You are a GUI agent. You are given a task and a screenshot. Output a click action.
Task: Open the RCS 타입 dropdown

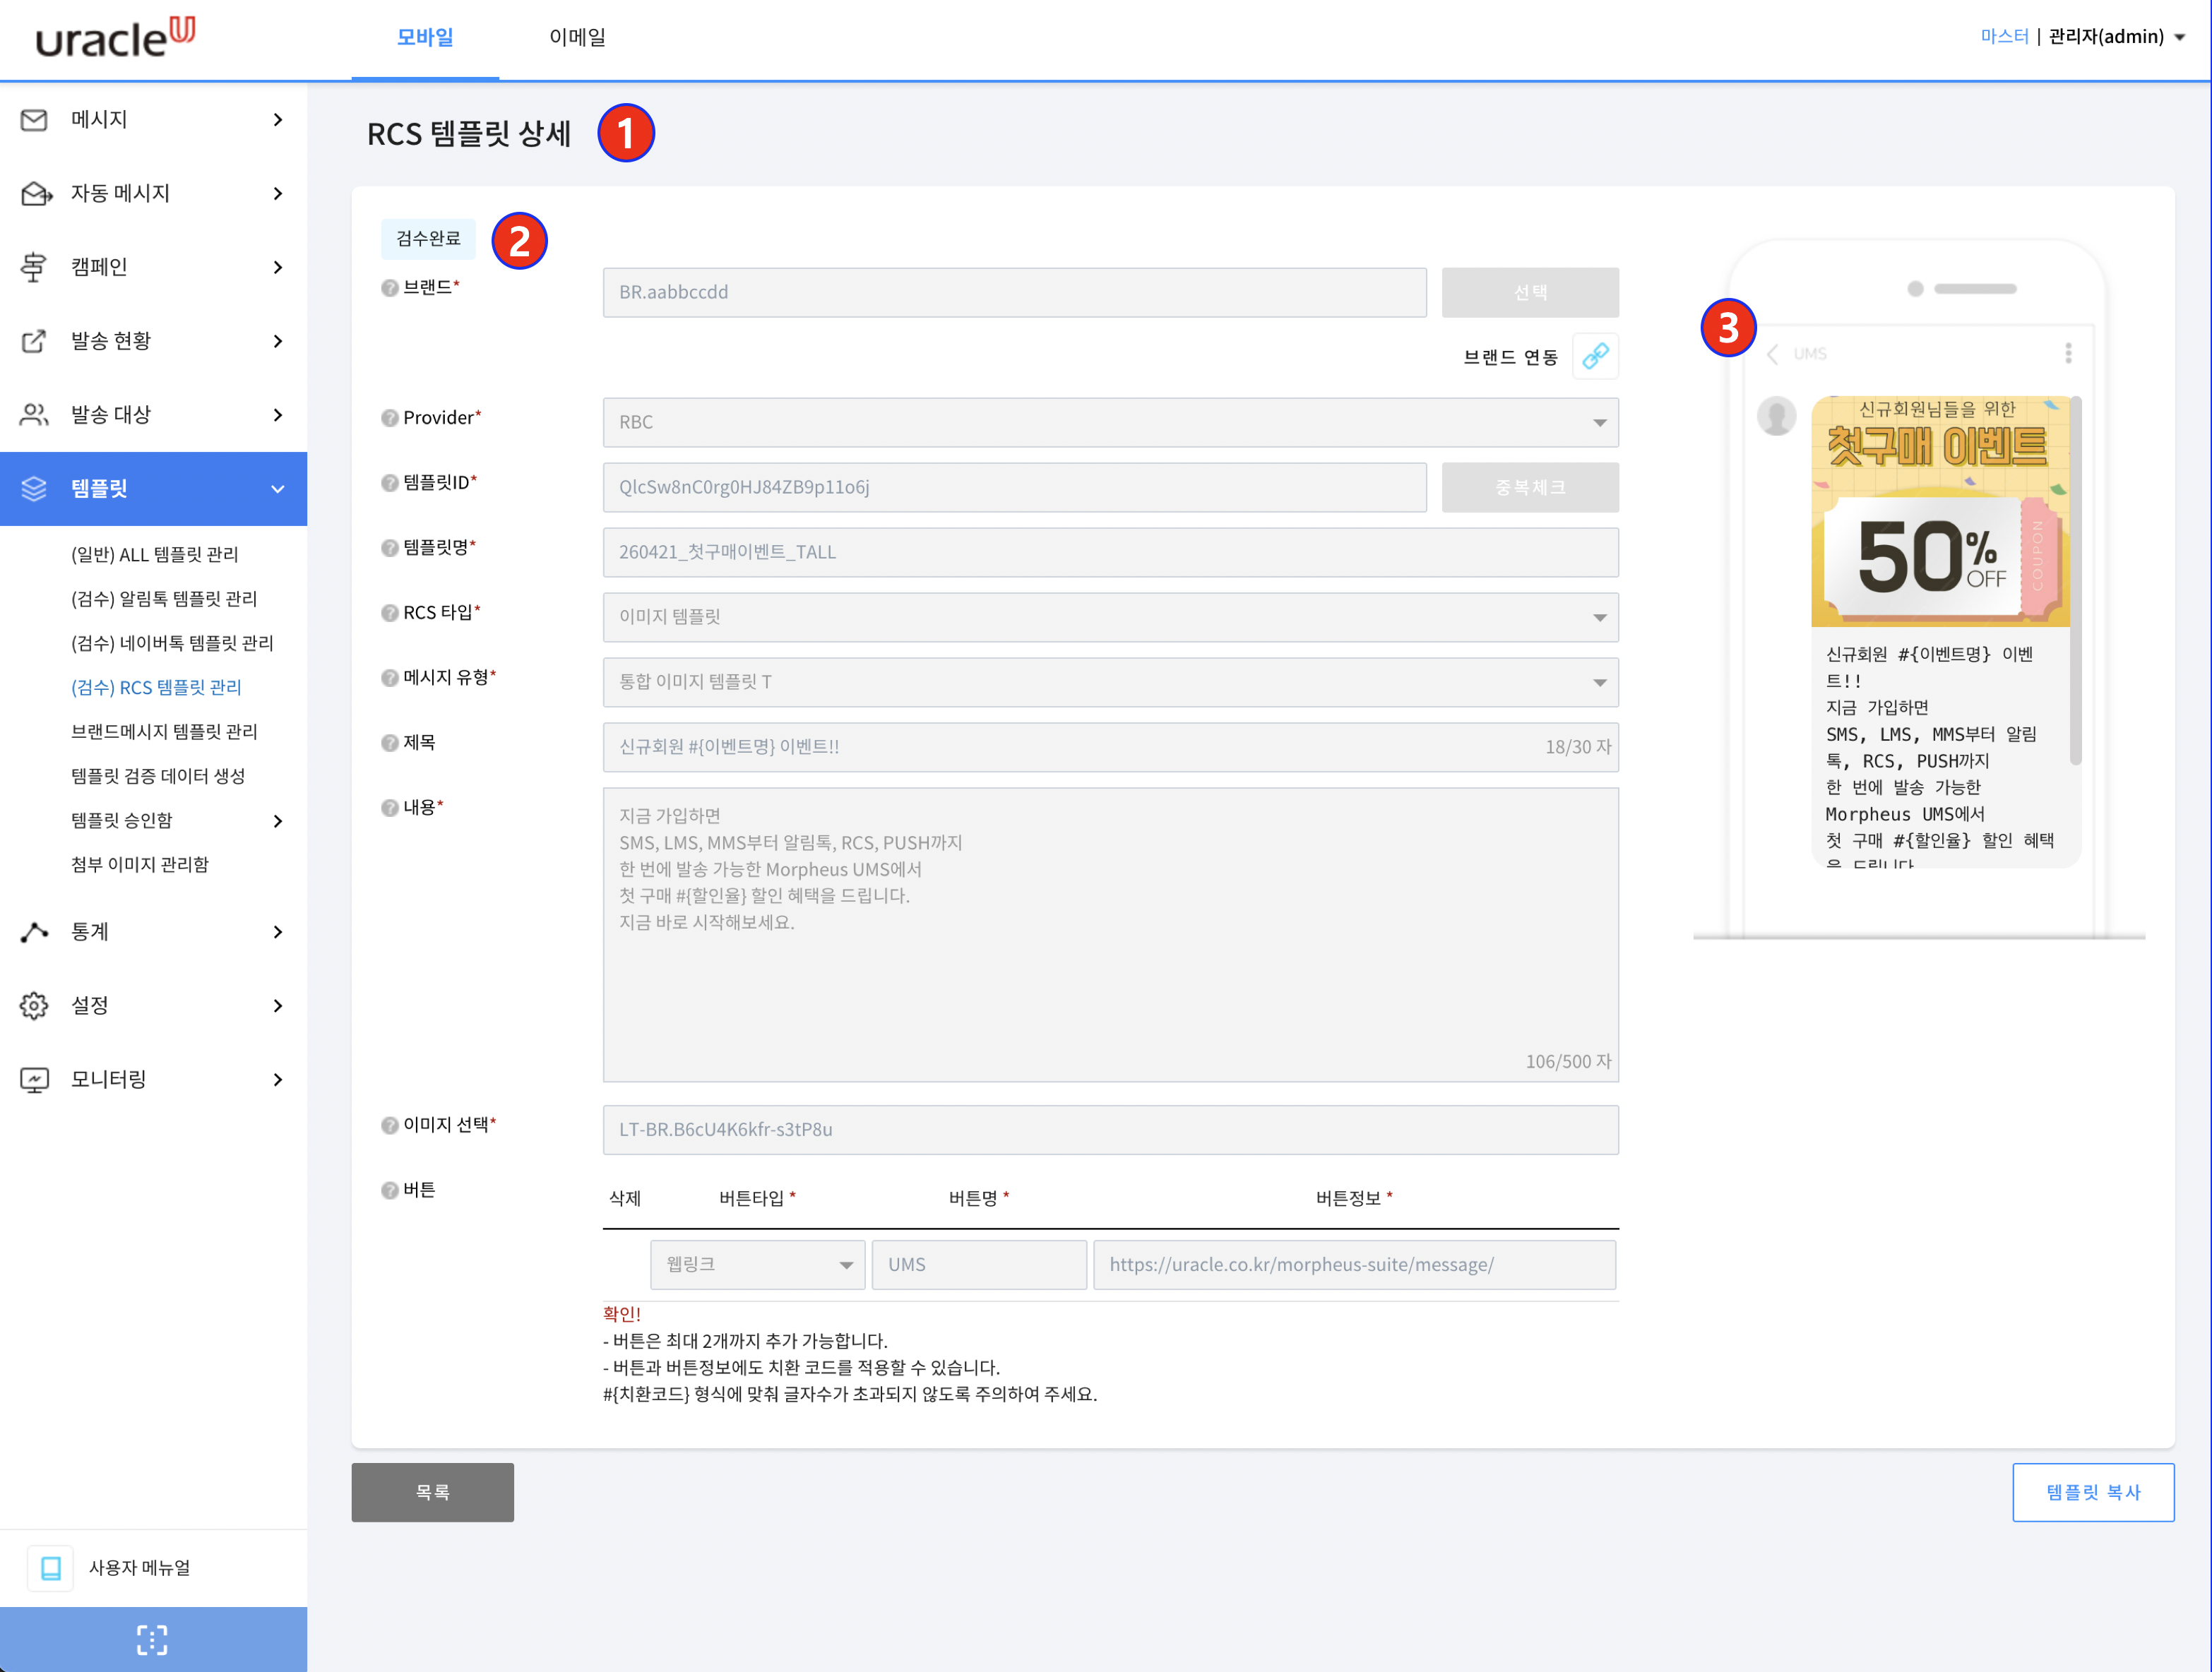coord(1110,617)
